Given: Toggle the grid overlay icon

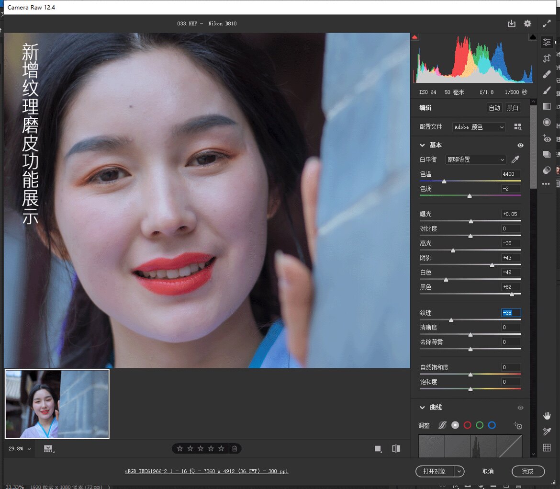Looking at the screenshot, I should (547, 447).
